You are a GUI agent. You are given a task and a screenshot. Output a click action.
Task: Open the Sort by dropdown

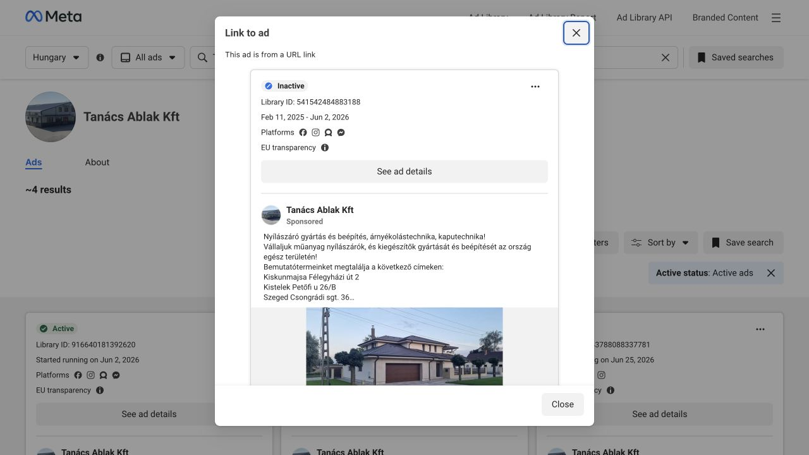(661, 243)
